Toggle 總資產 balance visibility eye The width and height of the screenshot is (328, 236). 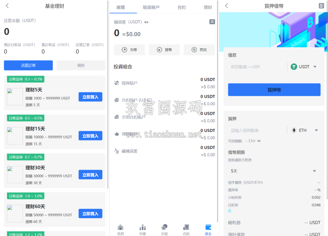click(x=146, y=22)
